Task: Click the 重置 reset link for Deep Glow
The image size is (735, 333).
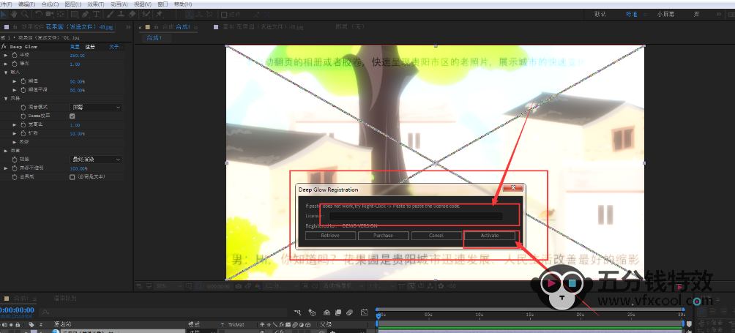Action: coord(75,47)
